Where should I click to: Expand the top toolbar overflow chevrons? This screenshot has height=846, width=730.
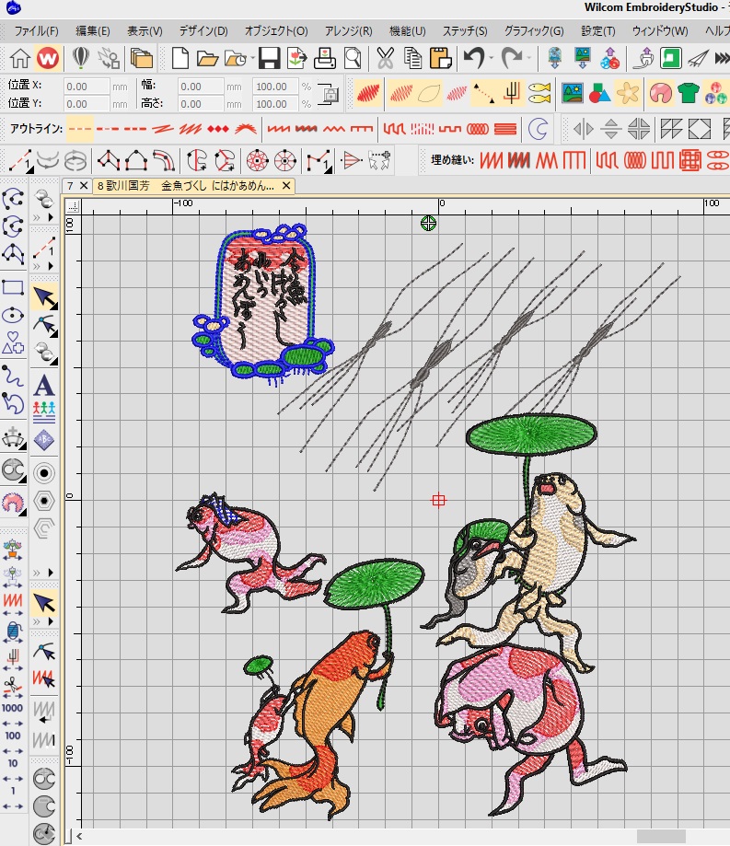point(722,58)
